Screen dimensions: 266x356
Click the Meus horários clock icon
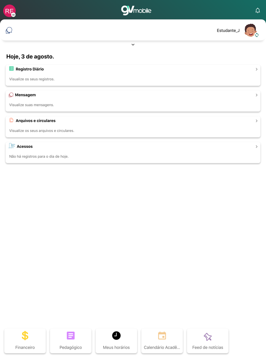[116, 335]
